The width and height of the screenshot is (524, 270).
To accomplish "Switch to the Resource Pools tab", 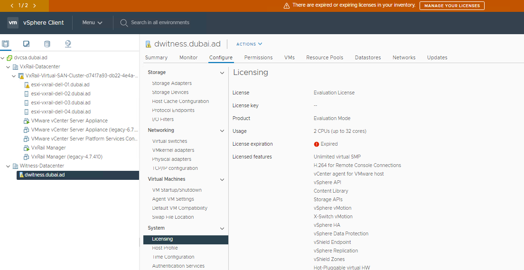I will tap(325, 57).
